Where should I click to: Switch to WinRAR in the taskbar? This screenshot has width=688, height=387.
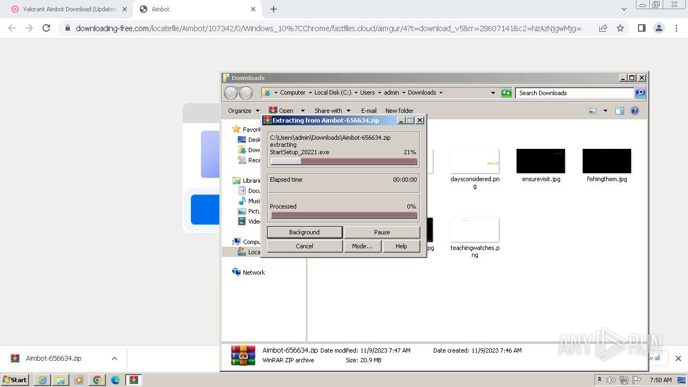(134, 380)
